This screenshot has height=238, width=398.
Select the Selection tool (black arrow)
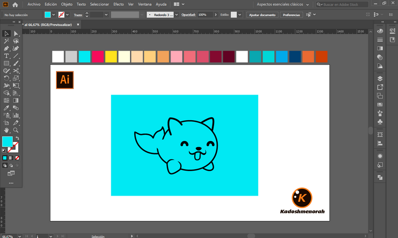tap(6, 34)
